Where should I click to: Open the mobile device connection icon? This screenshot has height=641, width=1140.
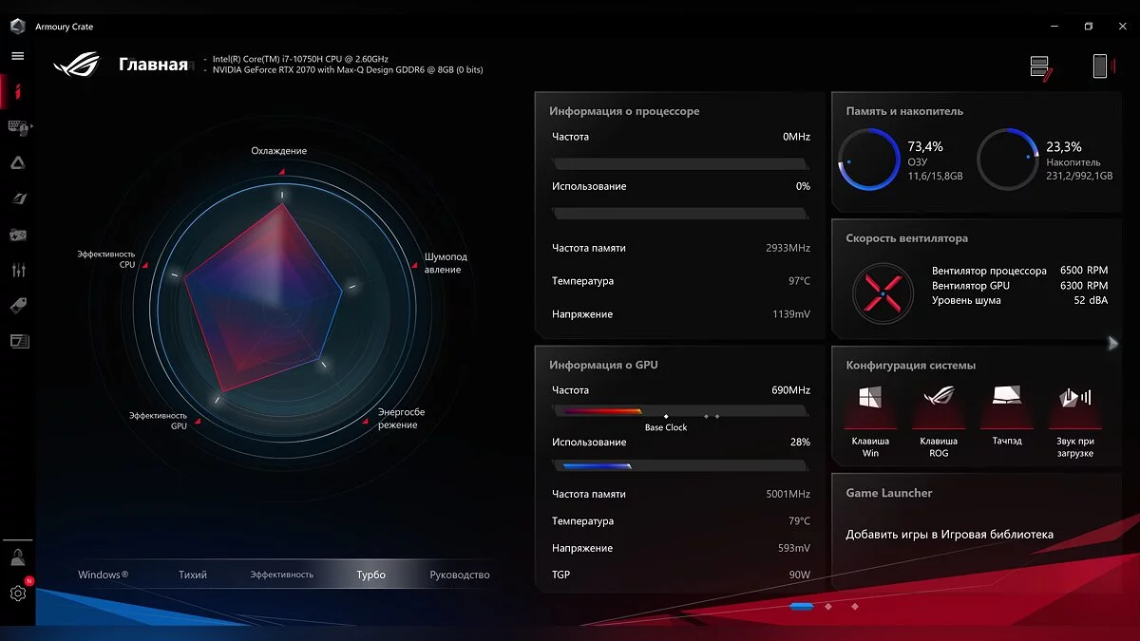click(x=1099, y=66)
